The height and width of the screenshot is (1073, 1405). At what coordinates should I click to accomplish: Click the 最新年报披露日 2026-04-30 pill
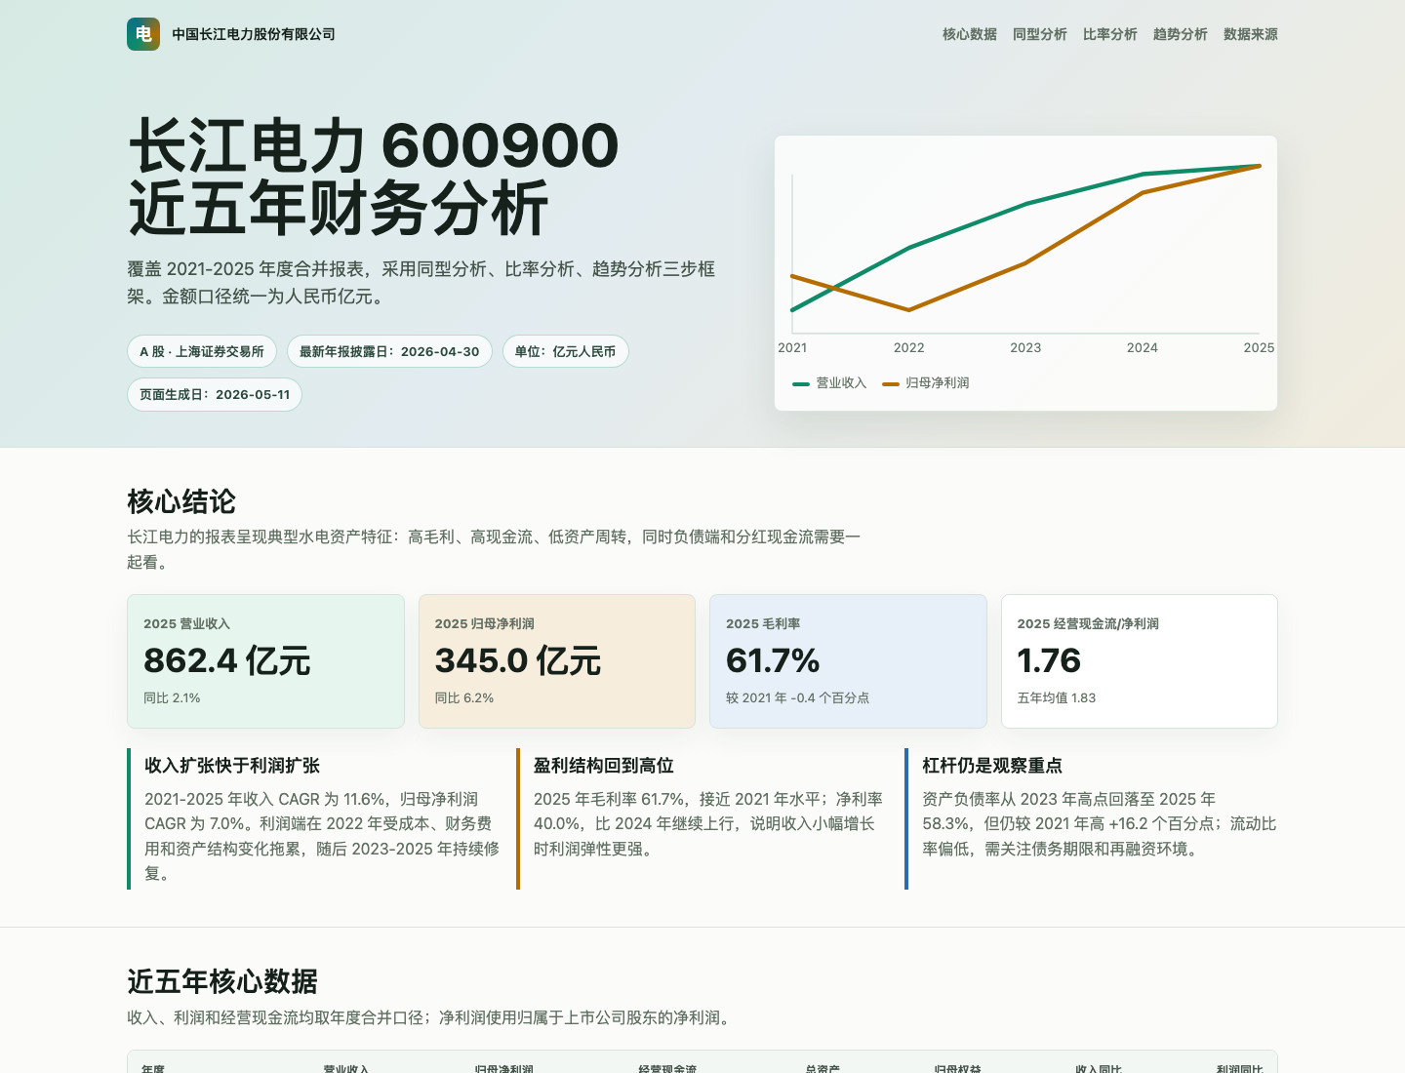click(x=389, y=351)
